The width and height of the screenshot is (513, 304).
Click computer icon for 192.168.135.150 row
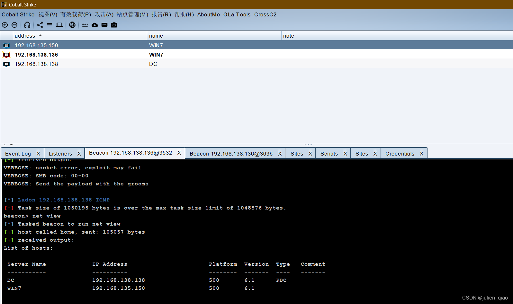pos(6,45)
